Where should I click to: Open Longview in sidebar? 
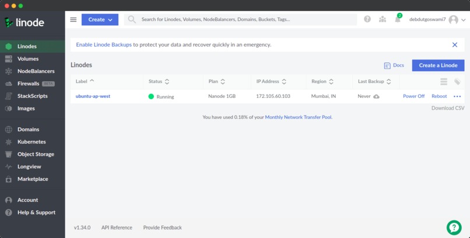(x=33, y=167)
